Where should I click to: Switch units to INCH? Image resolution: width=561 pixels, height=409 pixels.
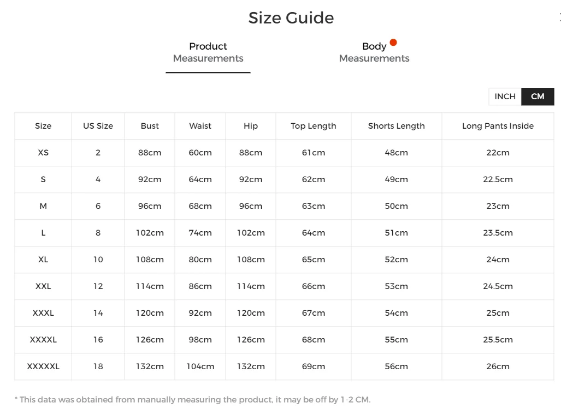[505, 97]
